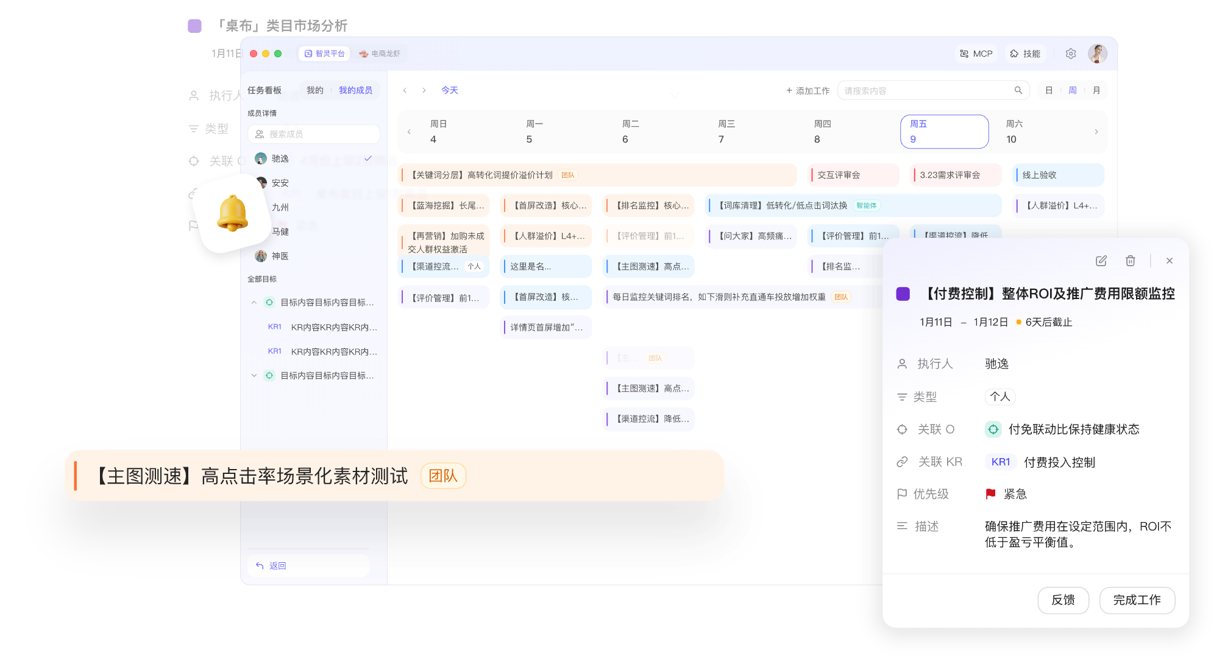Click the magnifier icon in the search bar

pyautogui.click(x=1018, y=90)
